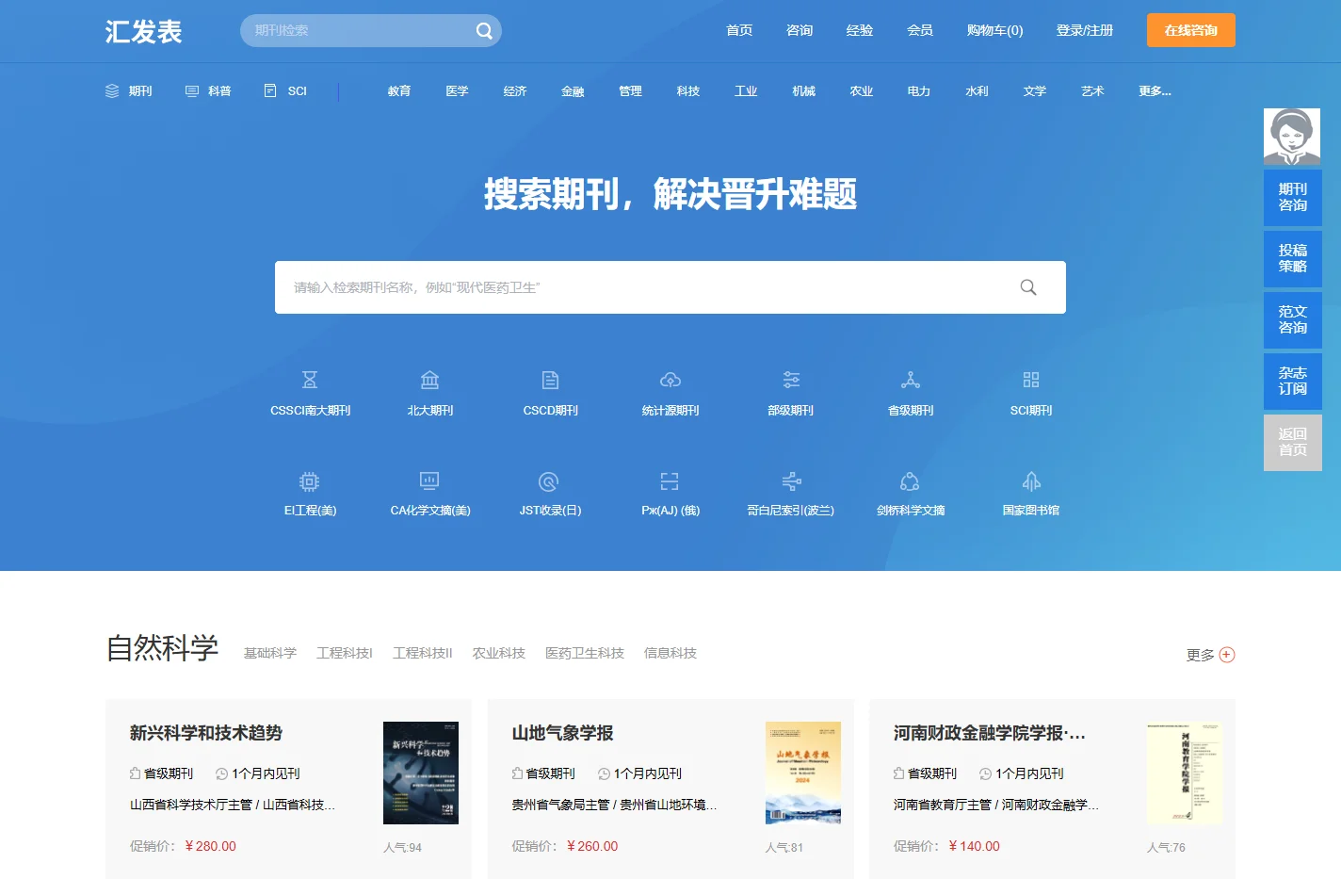This screenshot has width=1341, height=879.
Task: Switch to 医药卫生科技 tab
Action: (x=585, y=653)
